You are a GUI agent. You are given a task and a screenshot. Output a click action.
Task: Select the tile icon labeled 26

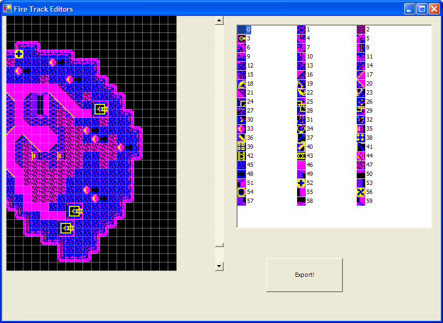361,101
